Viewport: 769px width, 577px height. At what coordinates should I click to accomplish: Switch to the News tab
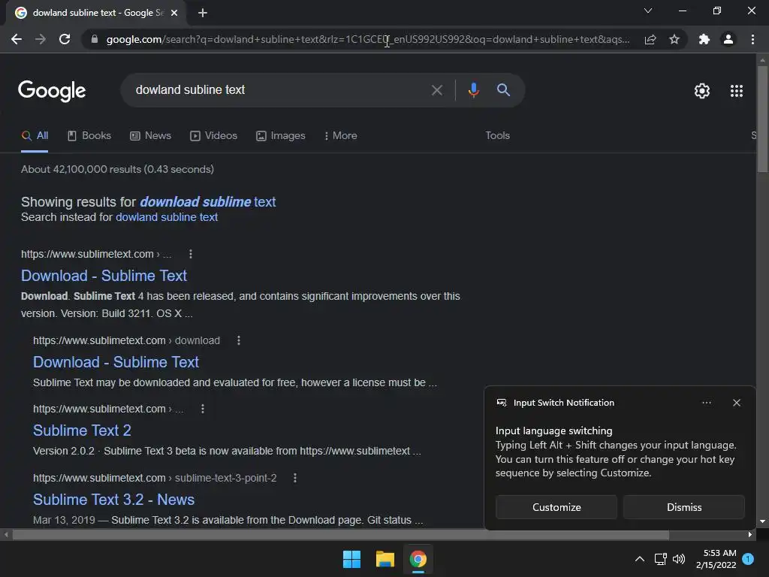[150, 136]
